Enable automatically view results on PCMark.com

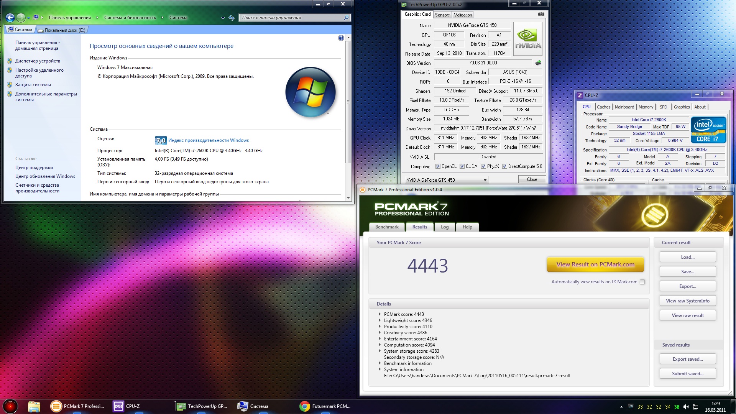642,282
